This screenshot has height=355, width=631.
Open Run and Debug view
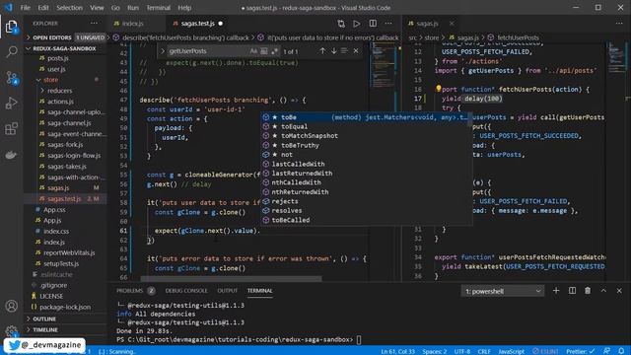tap(11, 103)
